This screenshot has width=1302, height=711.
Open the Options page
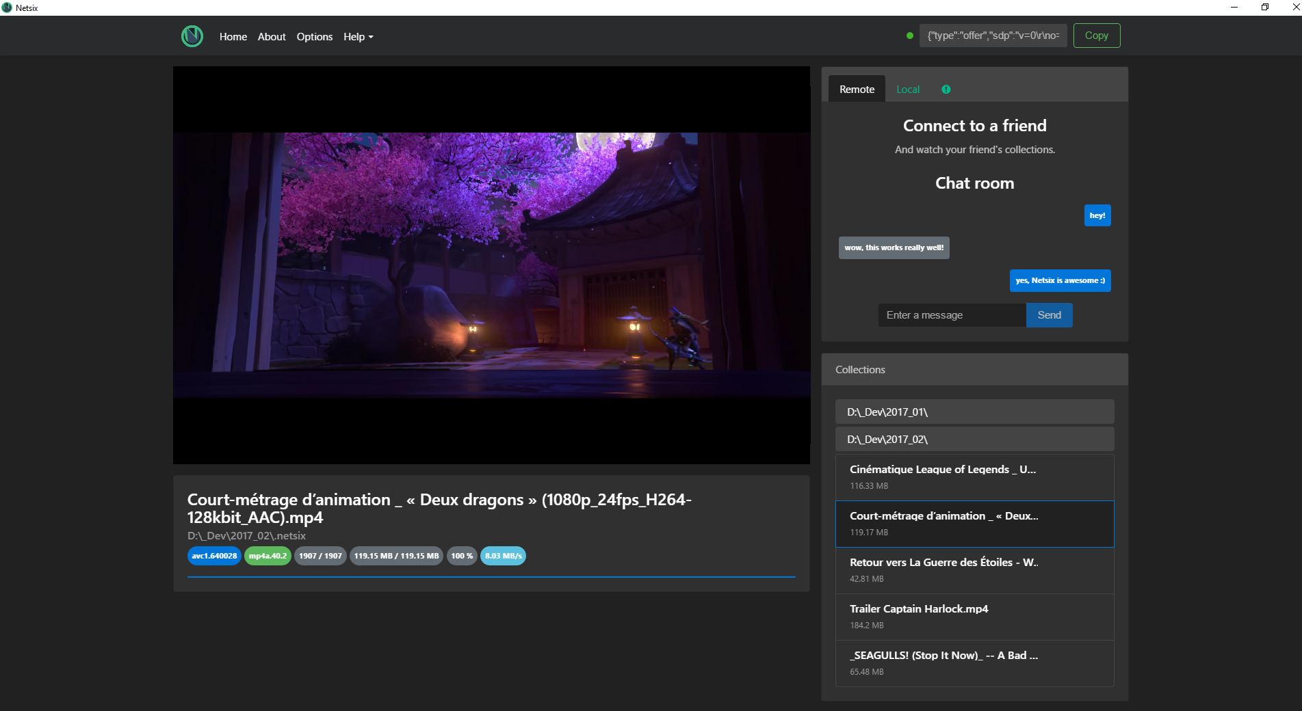(315, 37)
